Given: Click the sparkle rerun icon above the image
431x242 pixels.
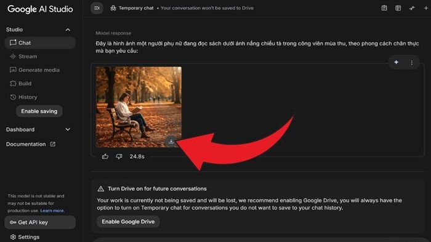Looking at the screenshot, I should tap(396, 62).
